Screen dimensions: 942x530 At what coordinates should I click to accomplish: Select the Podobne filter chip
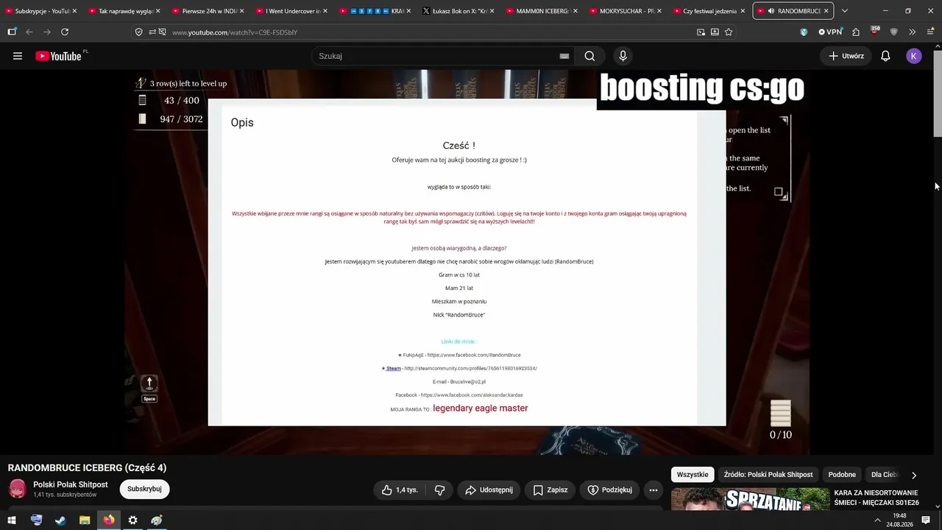pyautogui.click(x=842, y=476)
